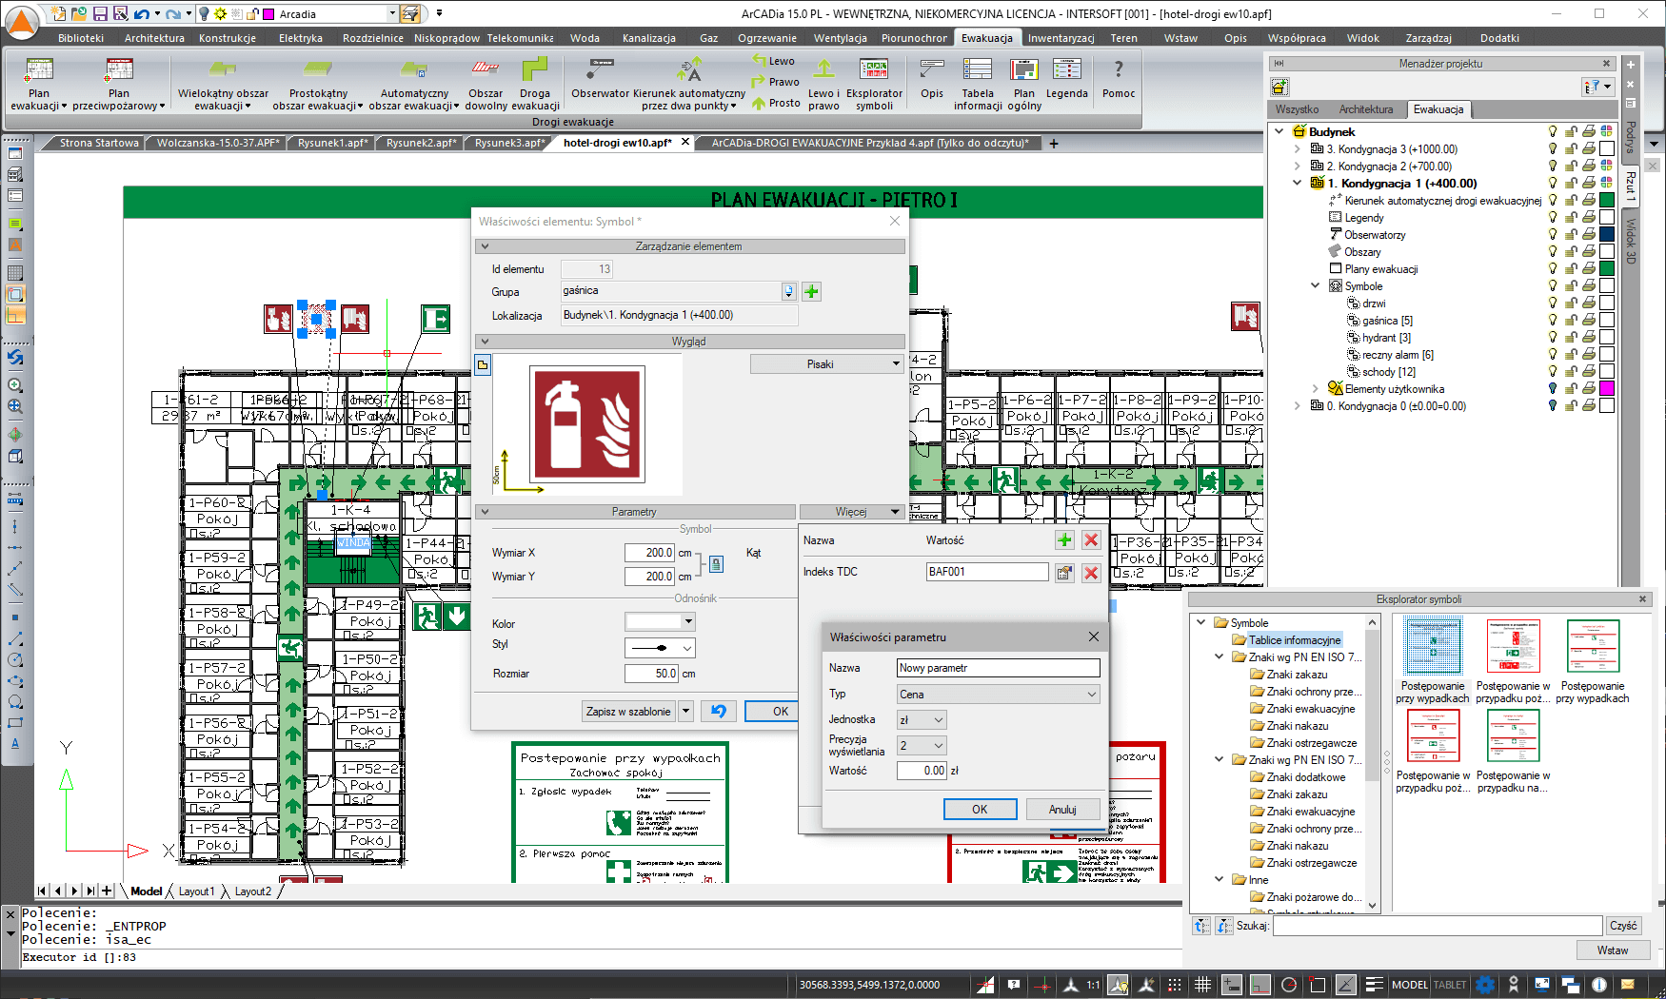Open Inwentaryzacj ribbon tab
The width and height of the screenshot is (1666, 999).
point(1061,38)
